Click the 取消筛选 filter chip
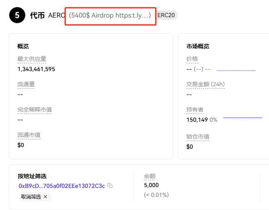269x210 pixels. tap(31, 197)
